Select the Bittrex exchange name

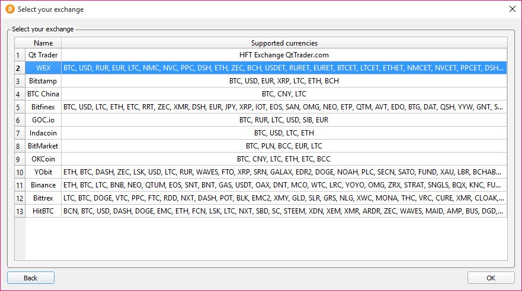(43, 198)
